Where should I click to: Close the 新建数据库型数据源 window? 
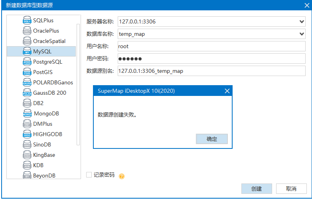tap(307, 5)
